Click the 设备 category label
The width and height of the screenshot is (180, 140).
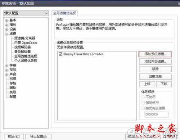13,29
